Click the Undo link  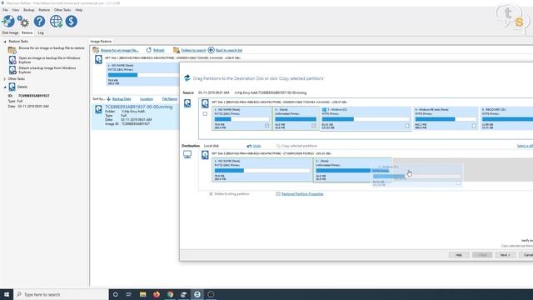[x=257, y=146]
